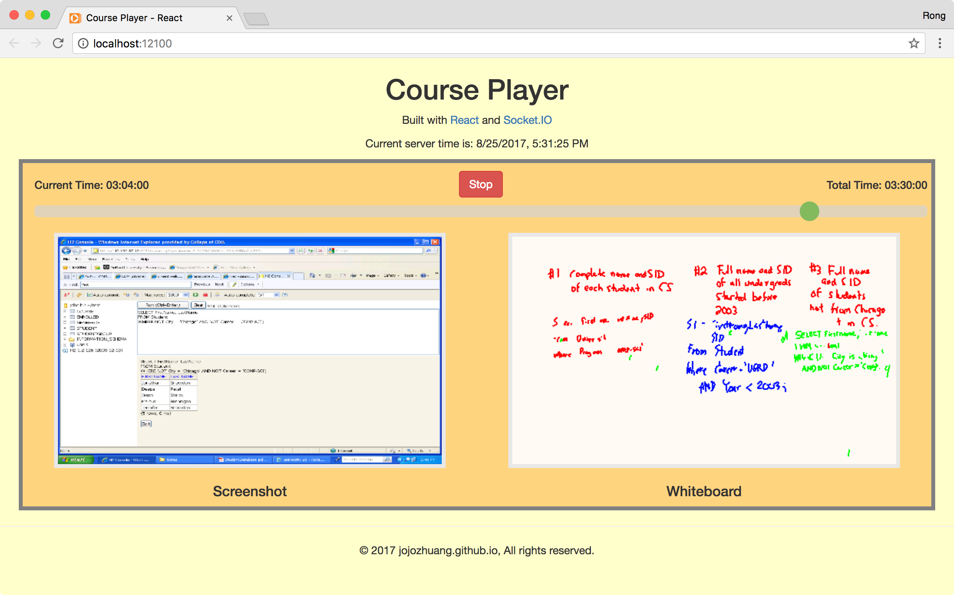This screenshot has height=595, width=954.
Task: Open a new browser tab
Action: (256, 18)
